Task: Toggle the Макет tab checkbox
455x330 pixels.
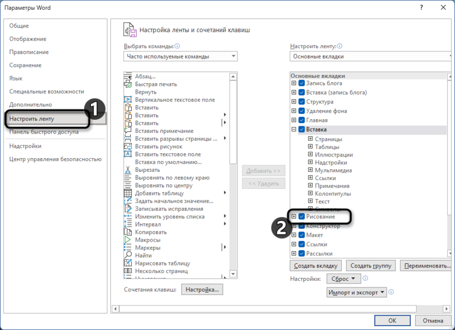Action: [x=302, y=235]
